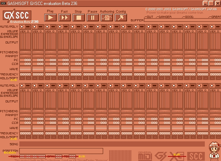
Task: Click the song position bar
Action: [x=61, y=151]
